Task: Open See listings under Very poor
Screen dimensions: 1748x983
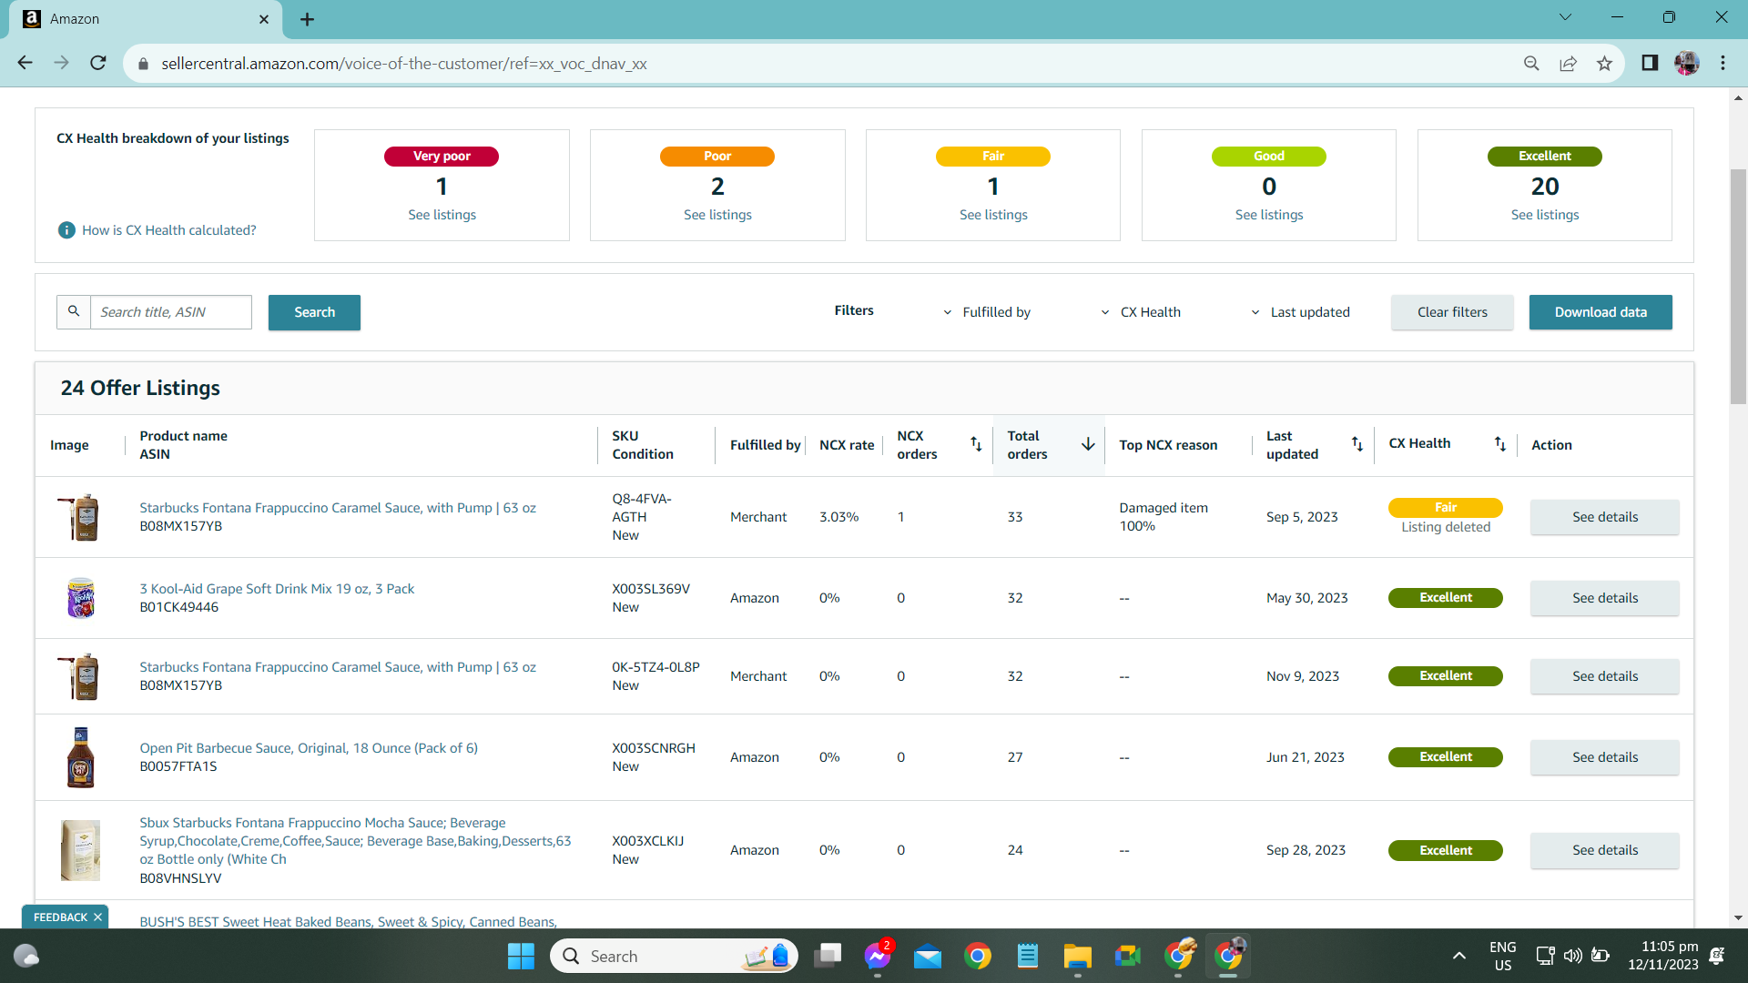Action: point(442,215)
